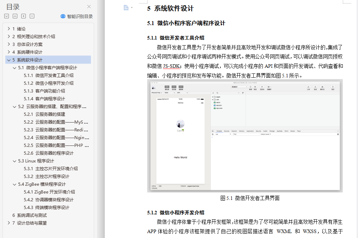The width and height of the screenshot is (358, 238).
Task: Click the underlined JS-SDK word
Action: click(x=171, y=66)
